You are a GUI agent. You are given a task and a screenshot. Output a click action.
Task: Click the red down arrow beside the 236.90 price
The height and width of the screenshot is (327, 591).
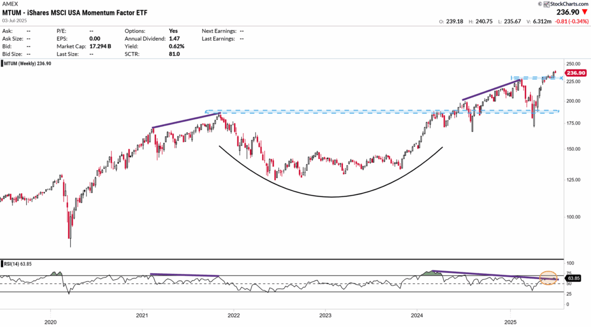click(x=585, y=12)
